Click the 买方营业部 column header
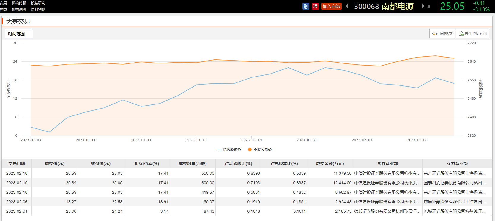The width and height of the screenshot is (495, 221). 388,163
